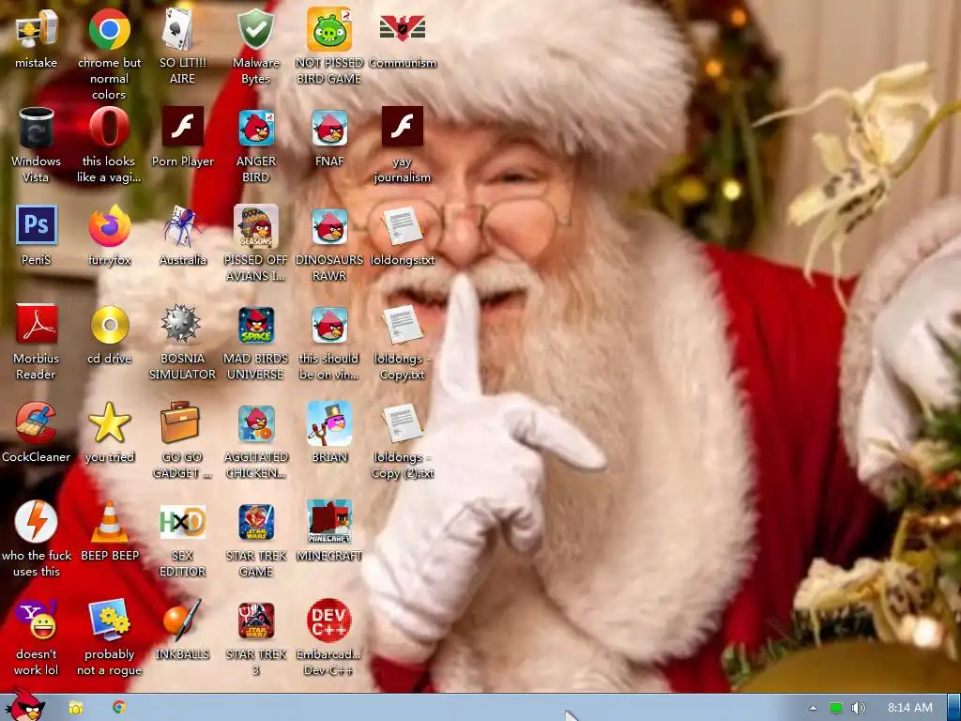Select the 'cd drive' disc icon
Screen dimensions: 961x721
[x=110, y=324]
